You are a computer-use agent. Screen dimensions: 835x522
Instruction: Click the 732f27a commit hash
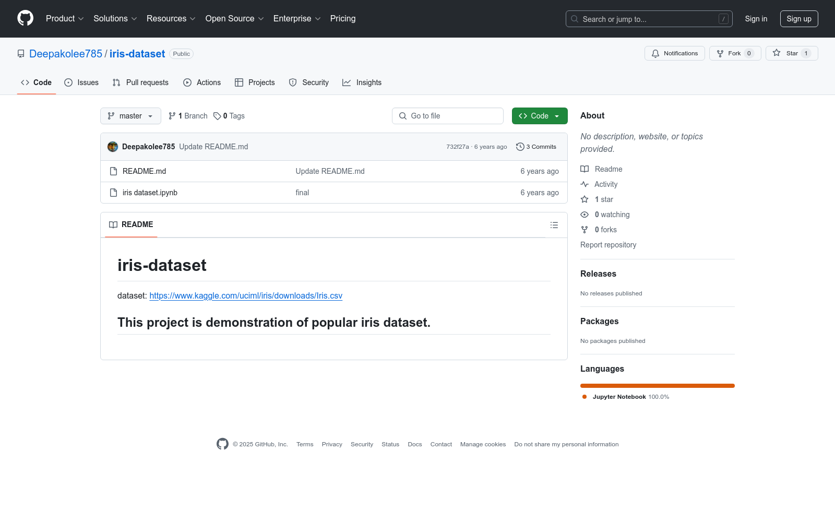coord(458,147)
